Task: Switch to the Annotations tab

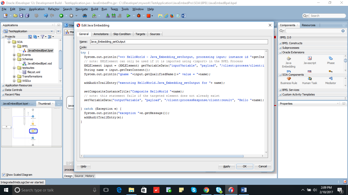Action: pyautogui.click(x=101, y=34)
